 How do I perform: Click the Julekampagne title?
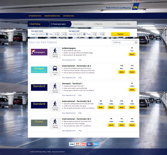click(x=69, y=48)
